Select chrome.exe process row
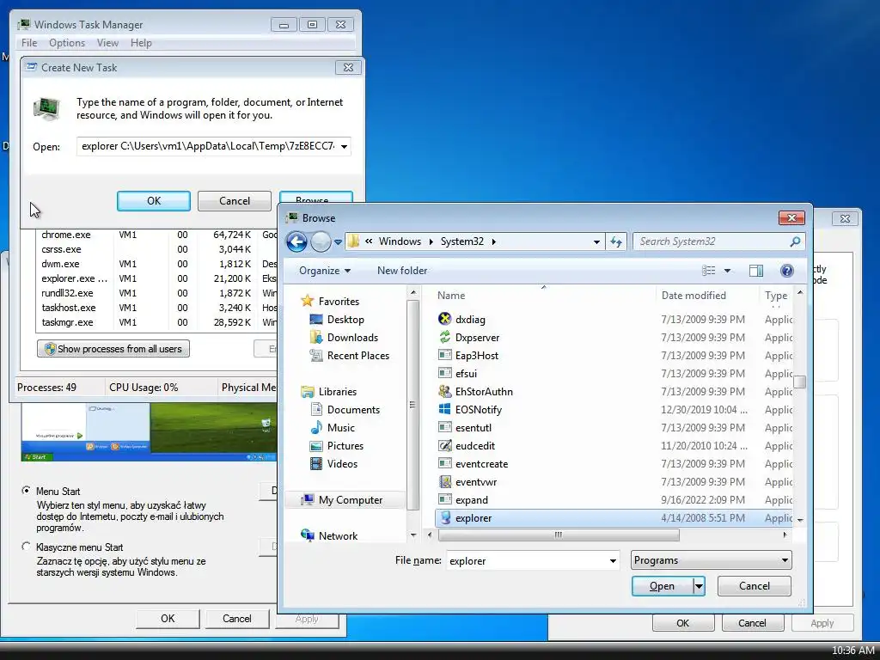Screen dimensions: 880x660 pyautogui.click(x=158, y=235)
